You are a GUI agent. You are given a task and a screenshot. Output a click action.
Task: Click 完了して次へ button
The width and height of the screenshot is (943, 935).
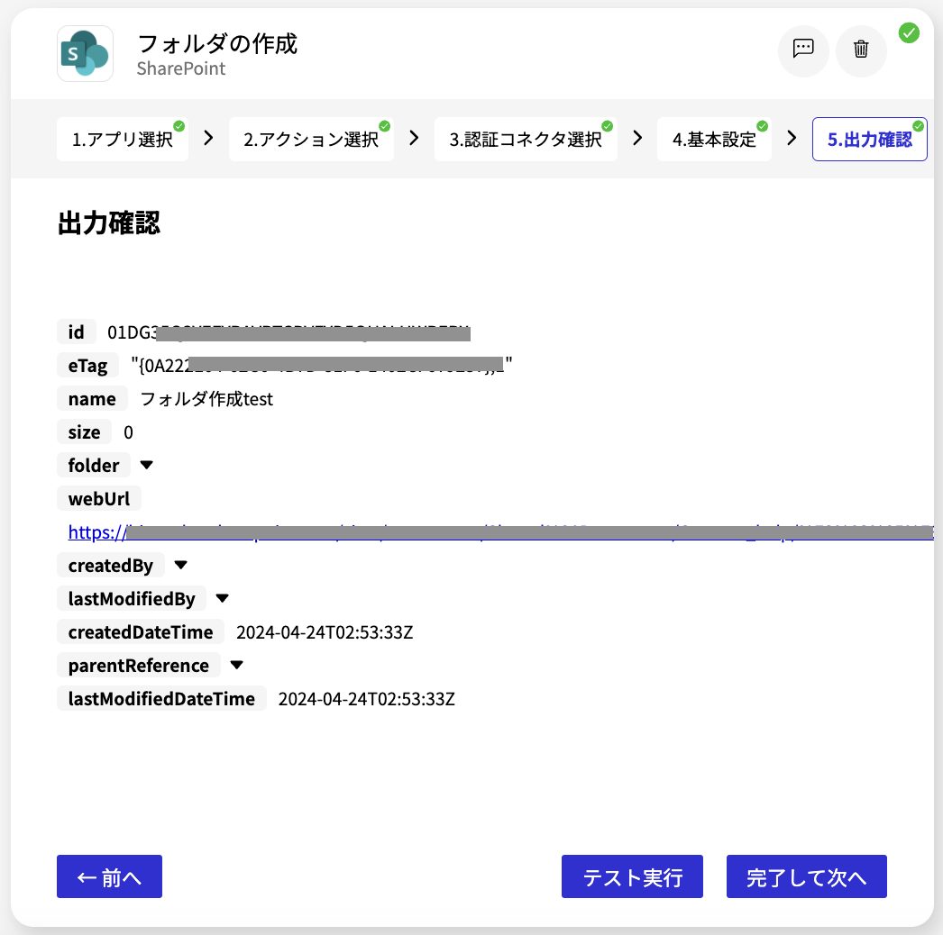click(x=807, y=876)
